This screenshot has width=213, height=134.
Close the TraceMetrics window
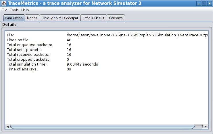(x=210, y=3)
